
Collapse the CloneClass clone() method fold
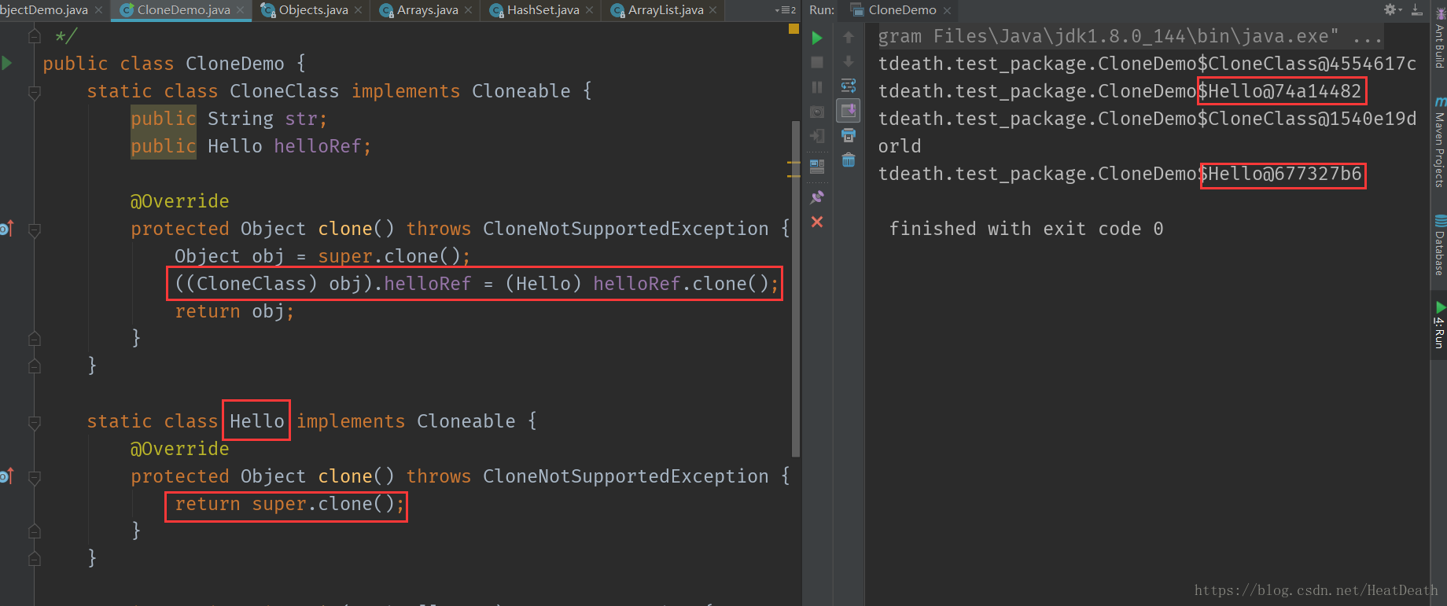point(35,230)
